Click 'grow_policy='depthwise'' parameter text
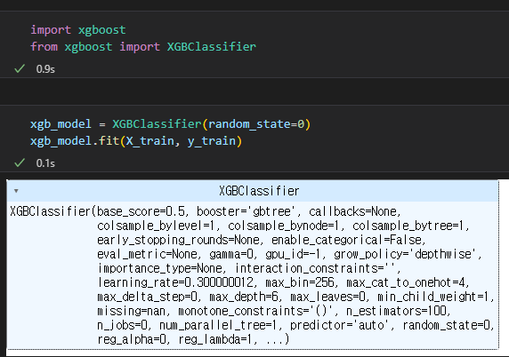Screen dimensions: 509x357 click(x=405, y=254)
